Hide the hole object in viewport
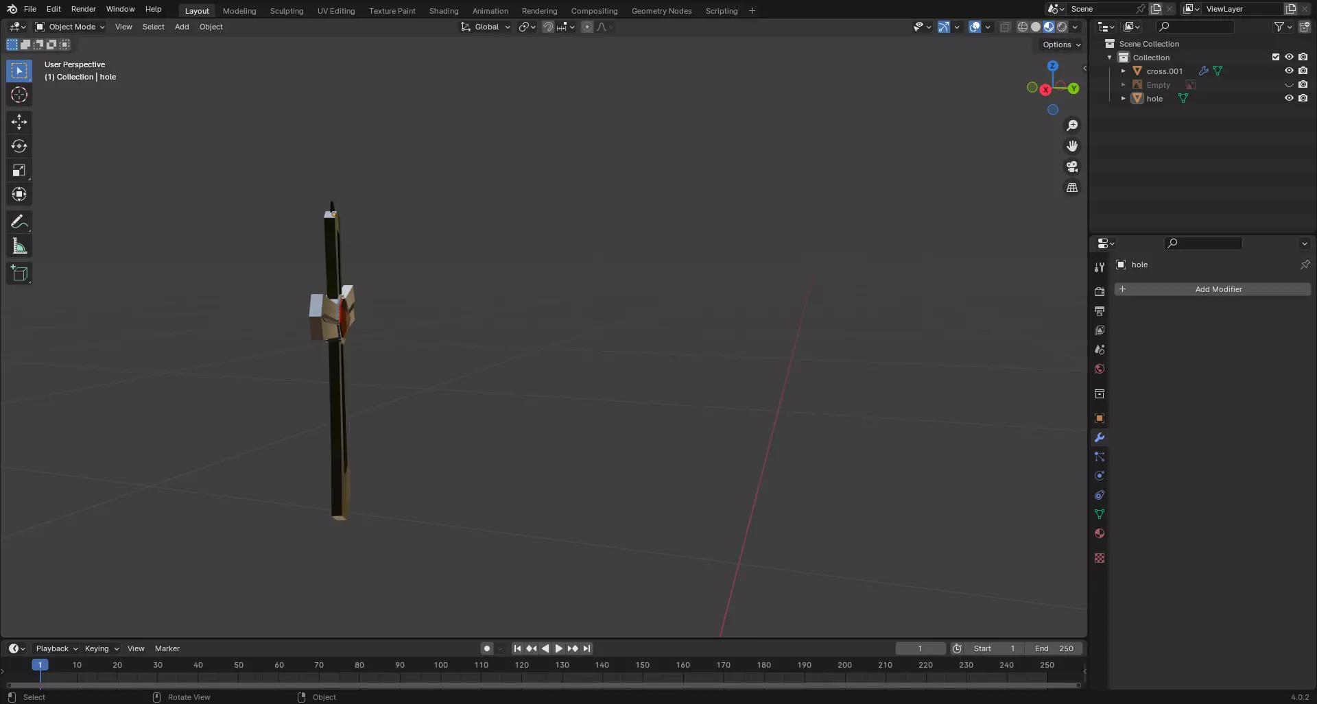Image resolution: width=1317 pixels, height=704 pixels. (x=1289, y=98)
